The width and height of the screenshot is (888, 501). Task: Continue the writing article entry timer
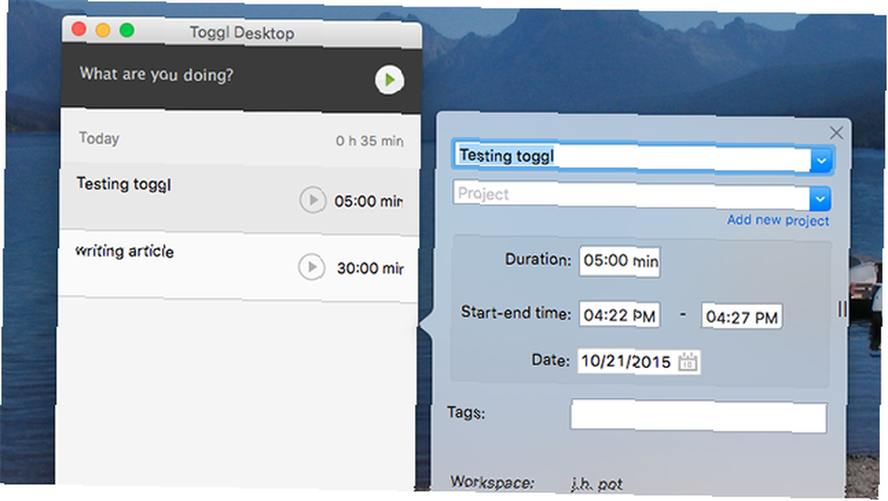(312, 267)
